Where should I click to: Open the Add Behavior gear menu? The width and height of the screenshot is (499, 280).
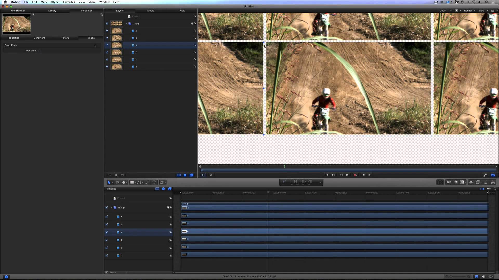tap(471, 182)
